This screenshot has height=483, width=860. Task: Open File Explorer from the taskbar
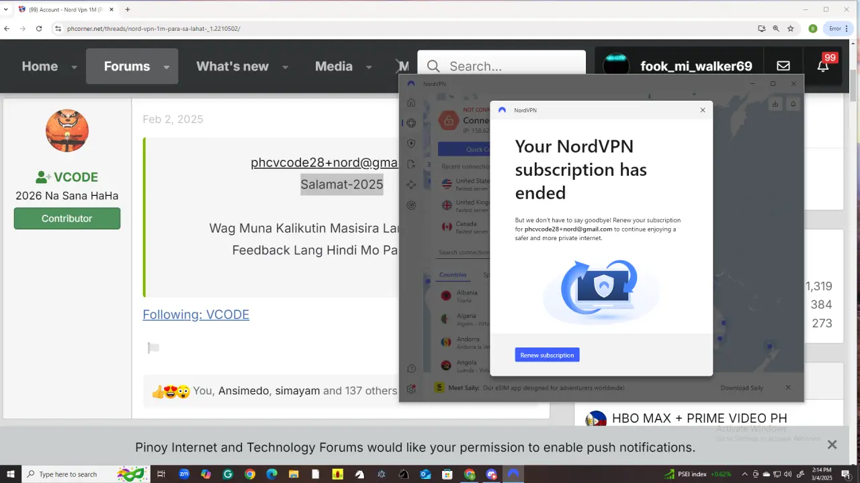294,474
